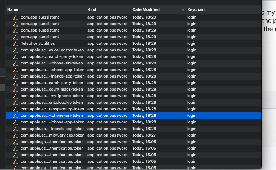
Task: Click the icon beside unt.cloudkit-token entry
Action: pos(15,102)
